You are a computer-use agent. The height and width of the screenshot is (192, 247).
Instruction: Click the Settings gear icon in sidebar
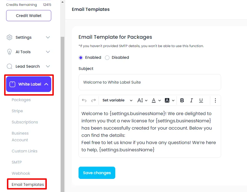pyautogui.click(x=9, y=37)
